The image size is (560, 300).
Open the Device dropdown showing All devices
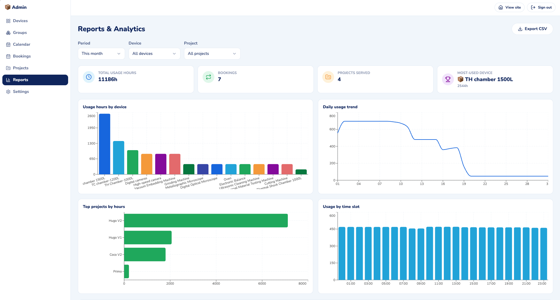point(154,54)
